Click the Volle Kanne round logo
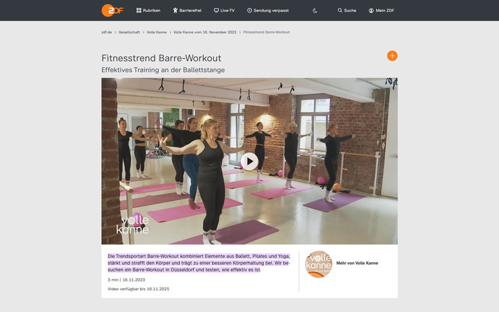The height and width of the screenshot is (312, 499). coord(318,264)
